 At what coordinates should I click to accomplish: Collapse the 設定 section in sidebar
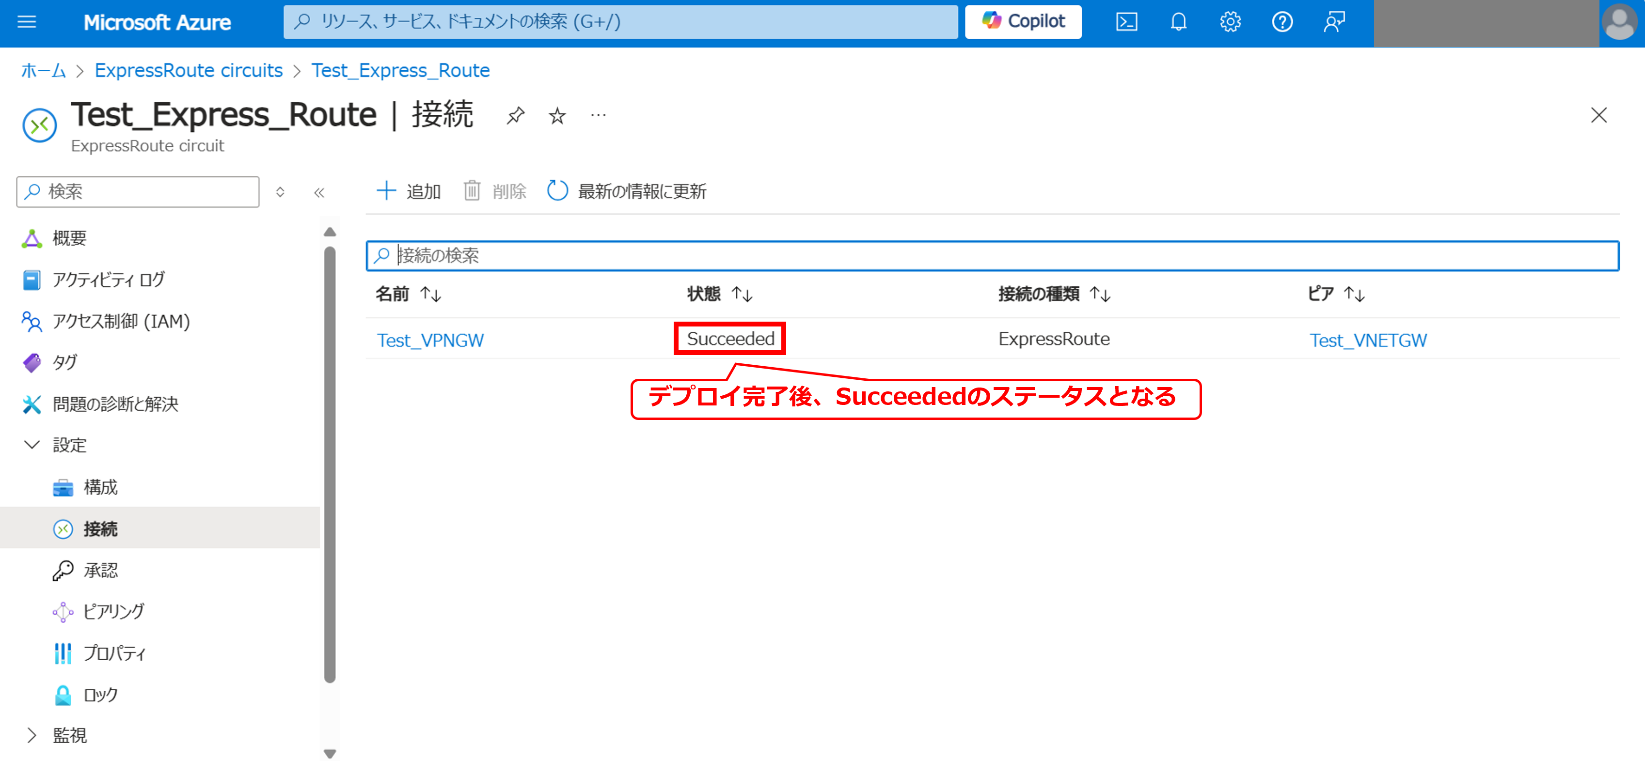32,445
